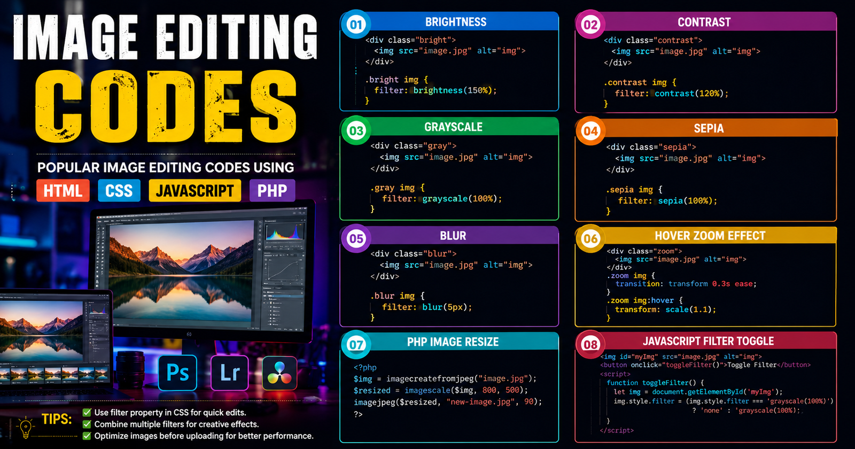This screenshot has height=449, width=855.
Task: Click the 'filter: sepia(100%);' code line
Action: (x=667, y=200)
